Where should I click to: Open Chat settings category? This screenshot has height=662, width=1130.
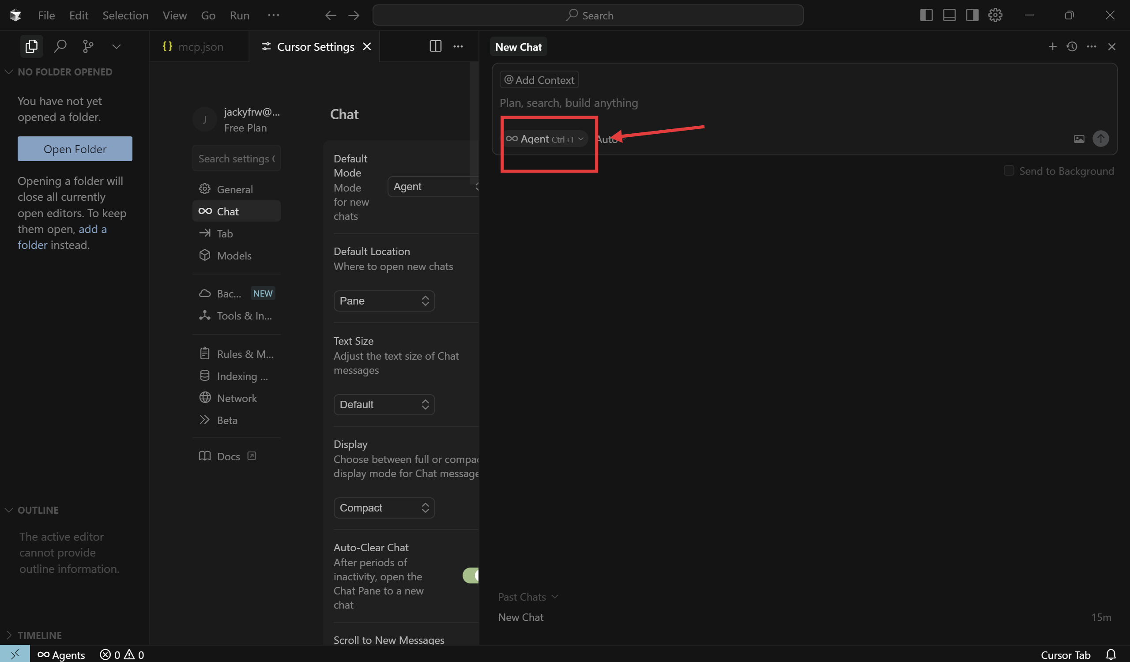point(236,211)
